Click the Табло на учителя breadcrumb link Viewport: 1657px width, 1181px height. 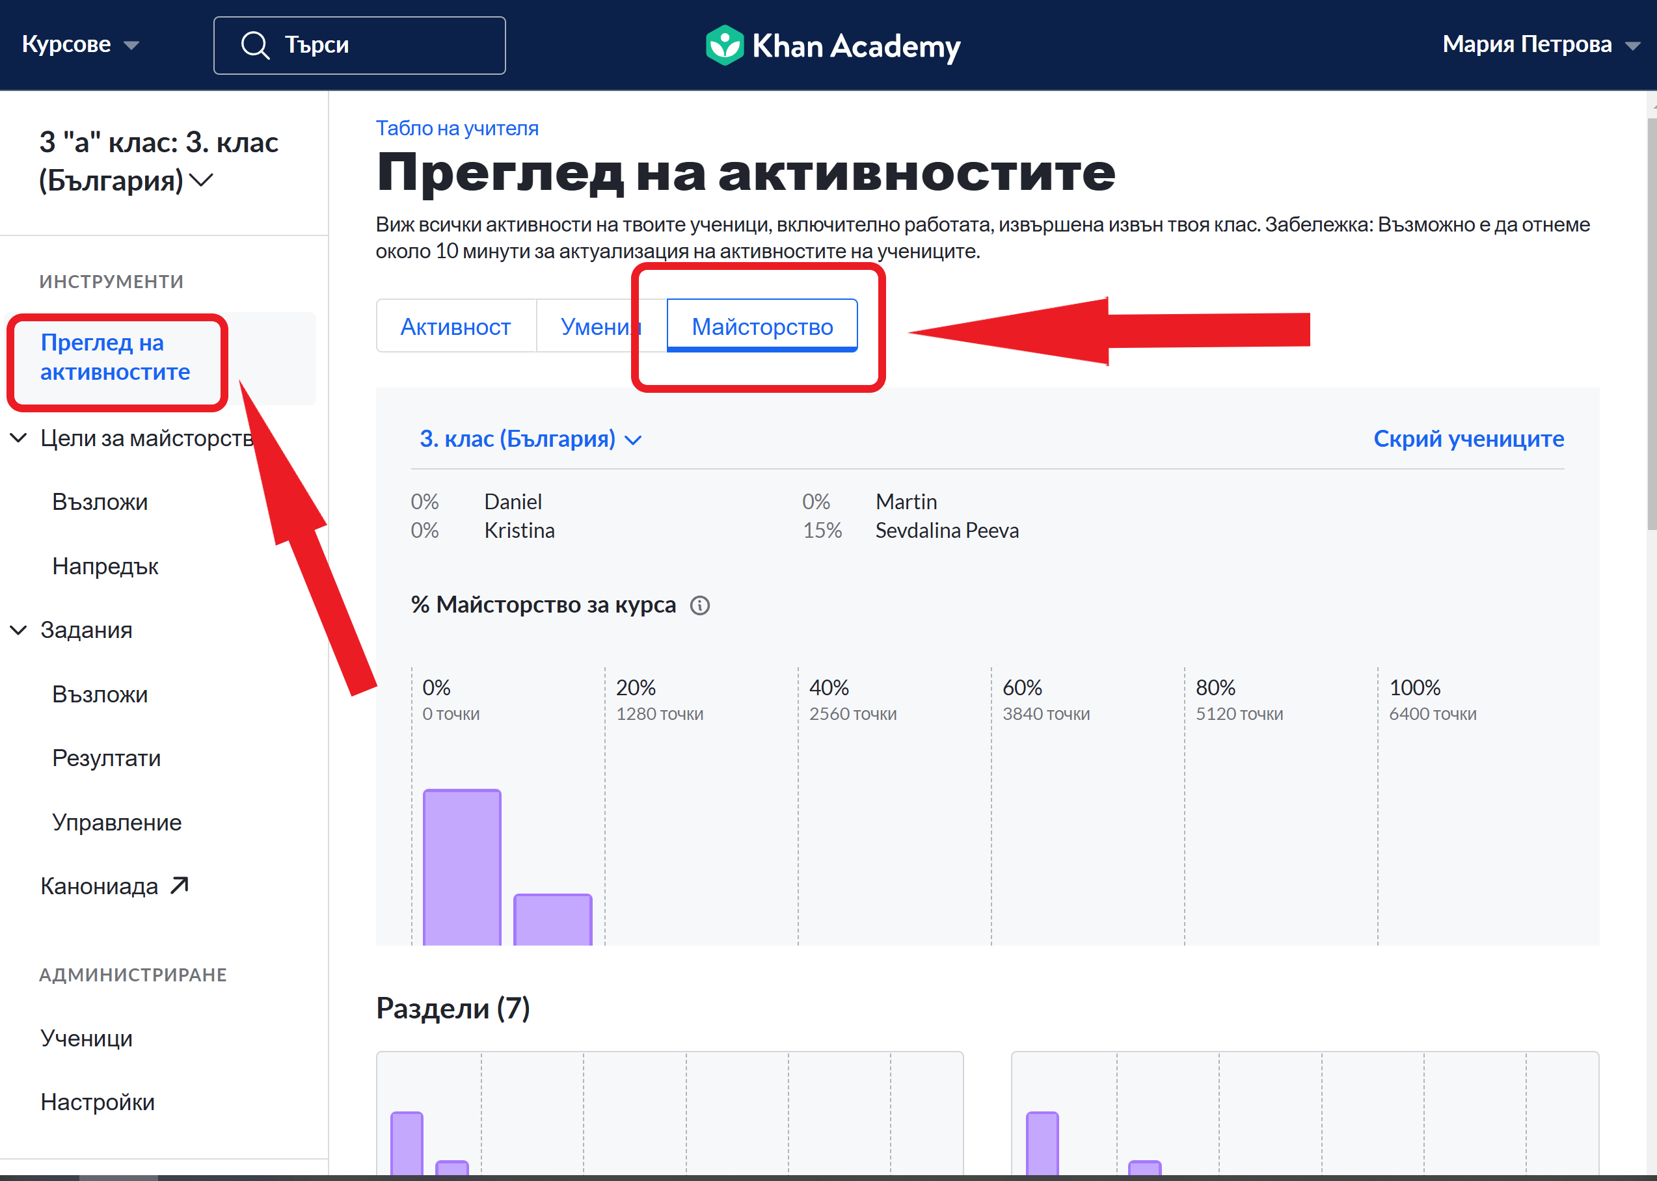coord(457,128)
